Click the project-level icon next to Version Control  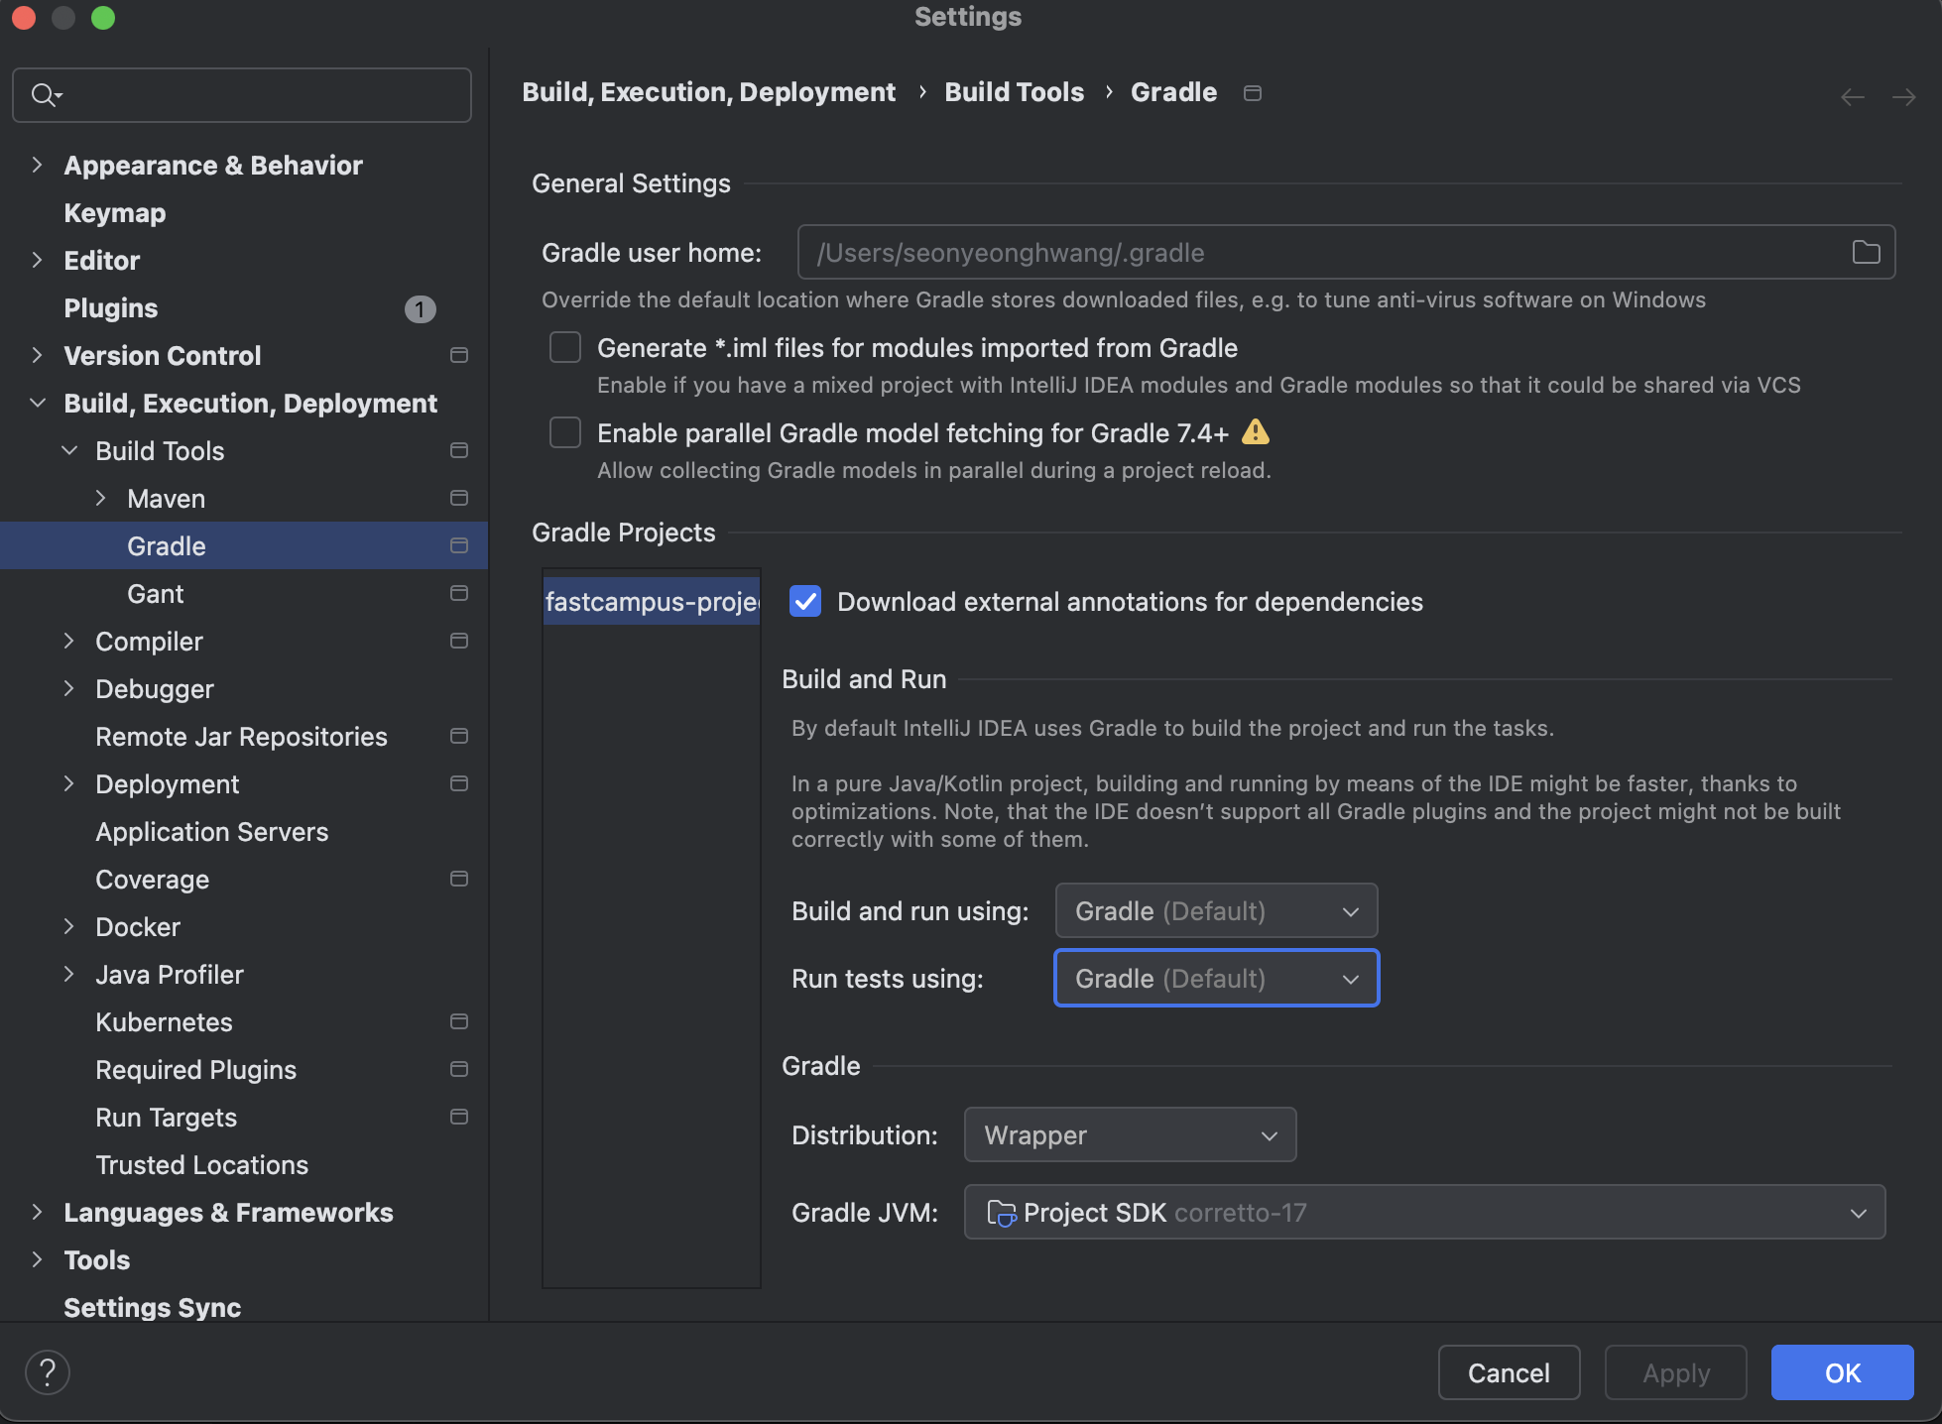[x=458, y=355]
